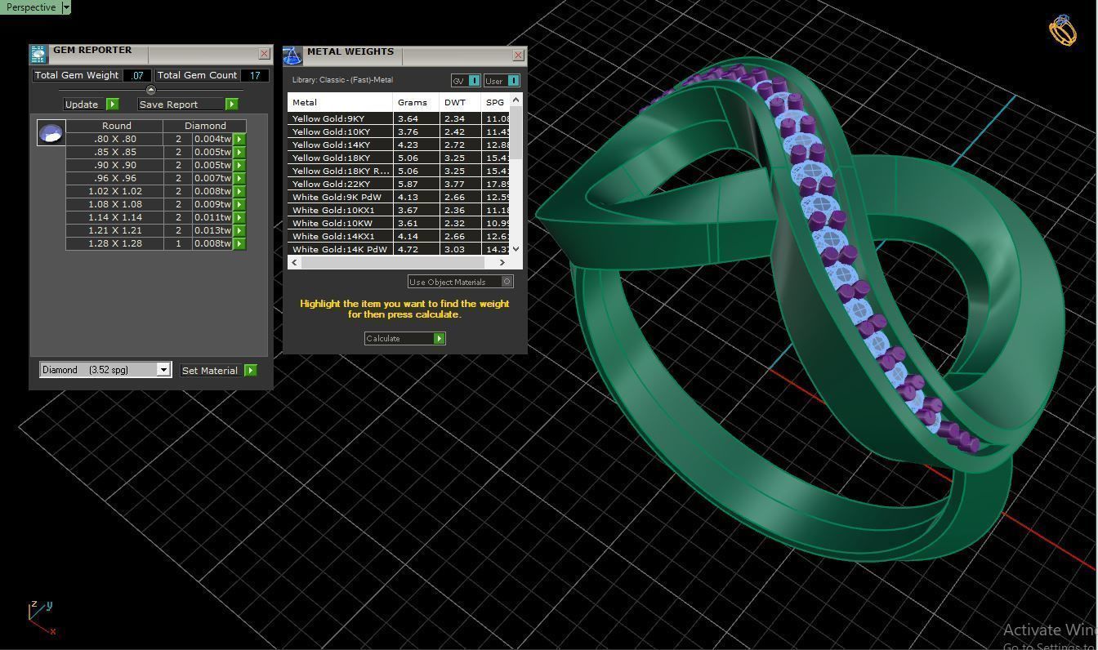Image resolution: width=1098 pixels, height=650 pixels.
Task: Toggle the User library switch
Action: tap(502, 81)
